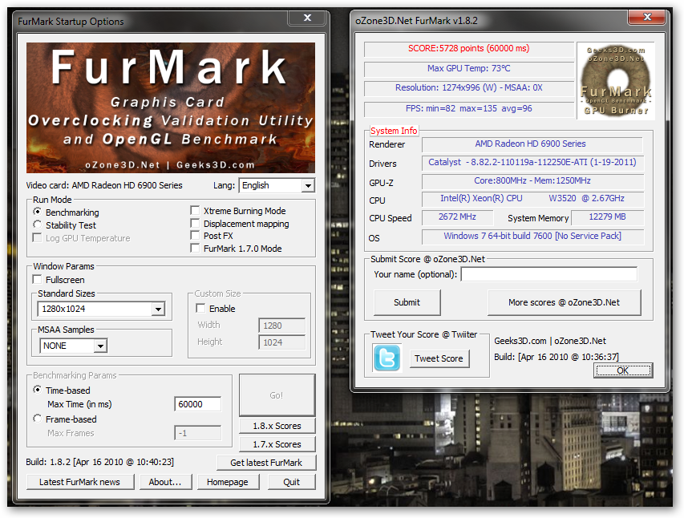
Task: Close the FurMark v1.8.2 results window
Action: pyautogui.click(x=647, y=17)
